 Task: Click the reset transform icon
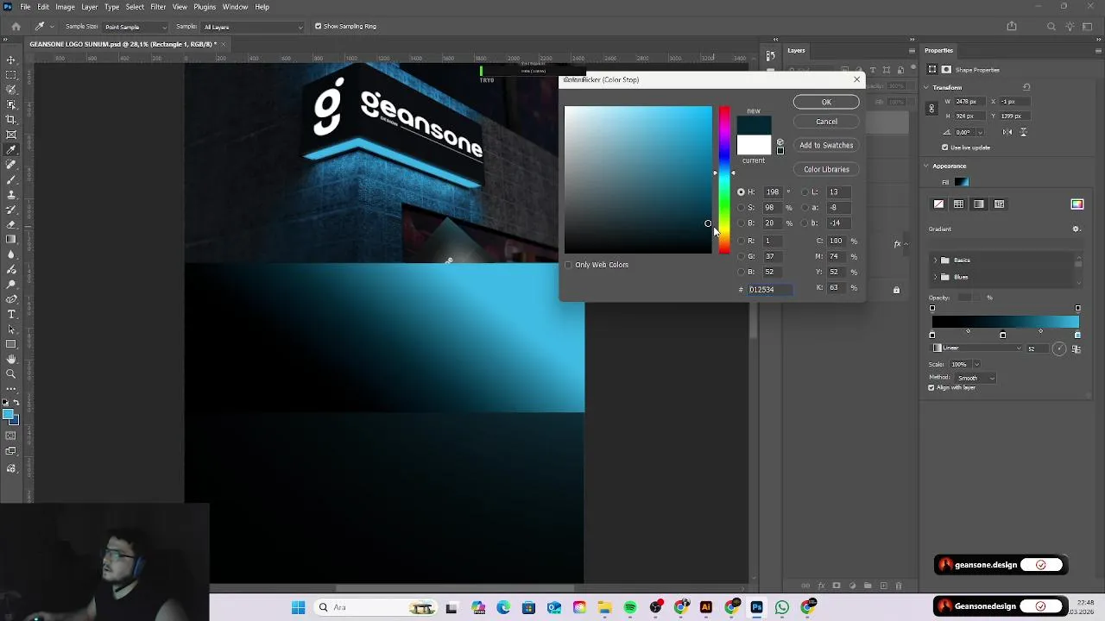tap(1026, 87)
